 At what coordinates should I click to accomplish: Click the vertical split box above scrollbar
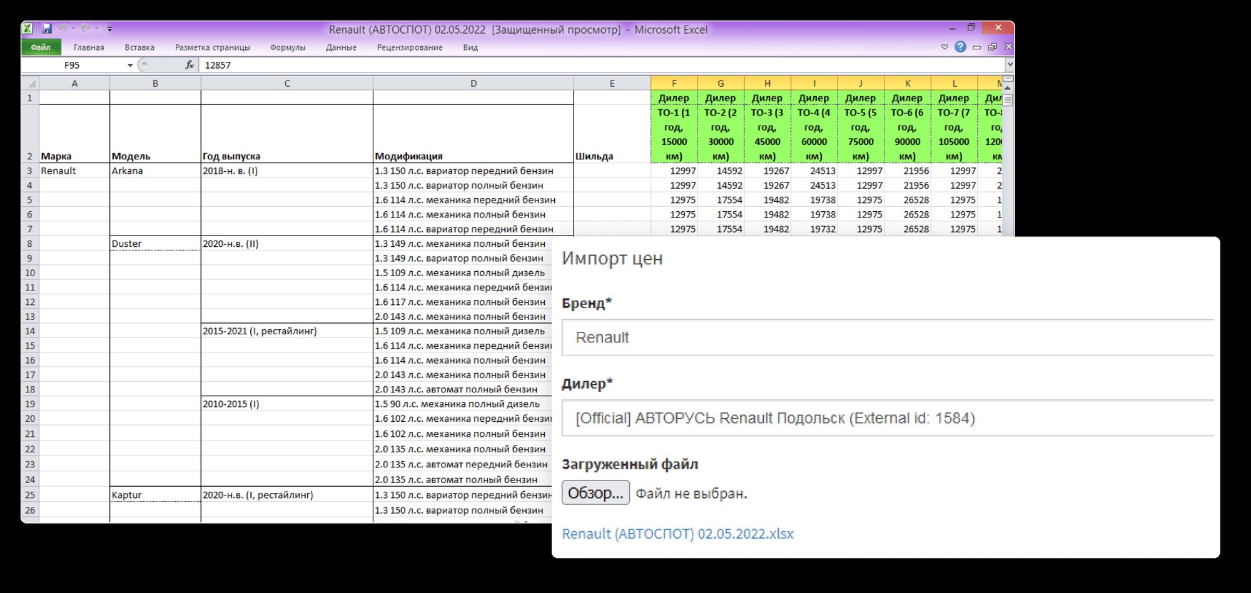1008,79
